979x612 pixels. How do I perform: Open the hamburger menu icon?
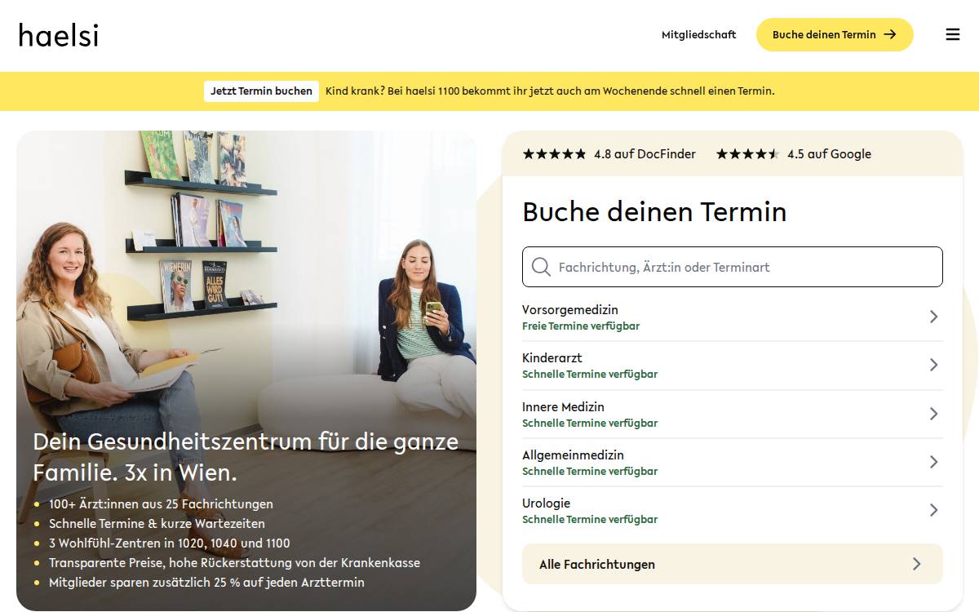(952, 34)
